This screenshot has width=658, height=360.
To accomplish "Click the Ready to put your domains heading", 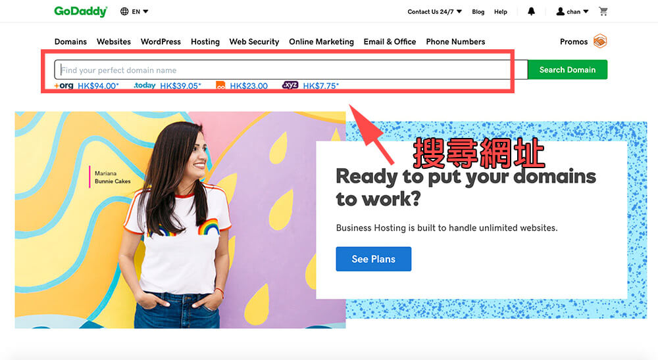I will pyautogui.click(x=466, y=187).
